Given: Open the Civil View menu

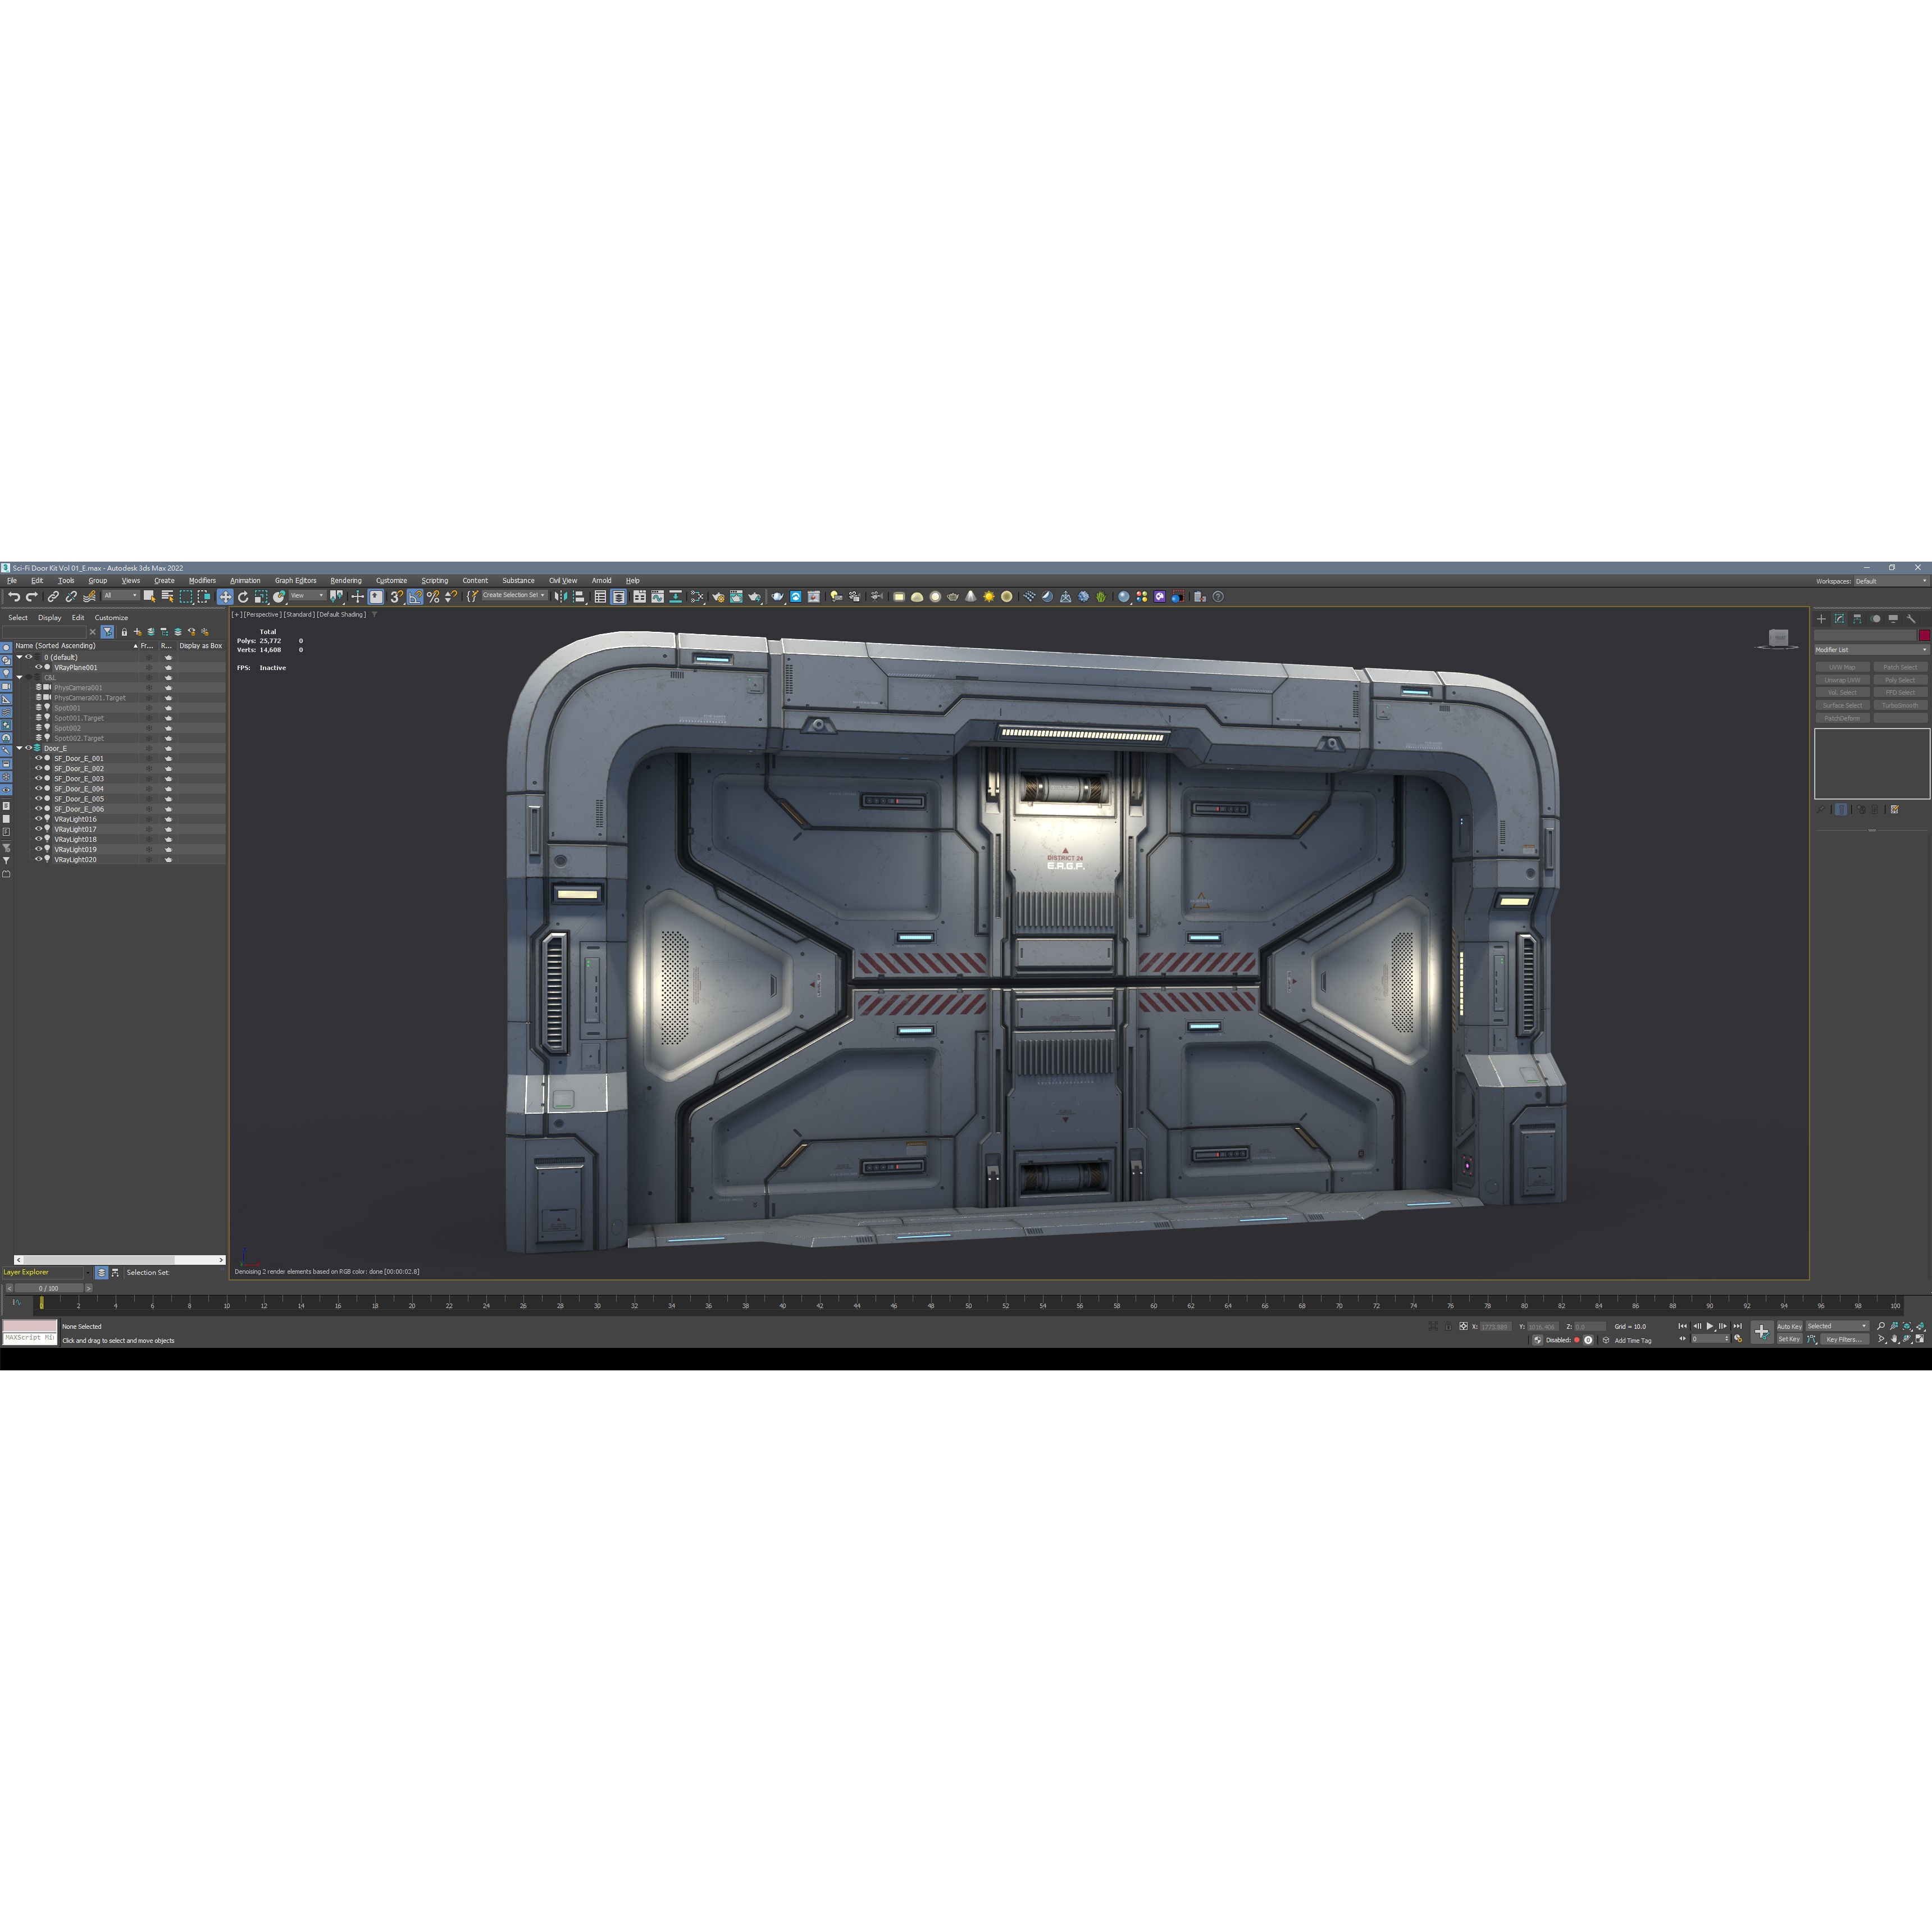Looking at the screenshot, I should pos(563,580).
